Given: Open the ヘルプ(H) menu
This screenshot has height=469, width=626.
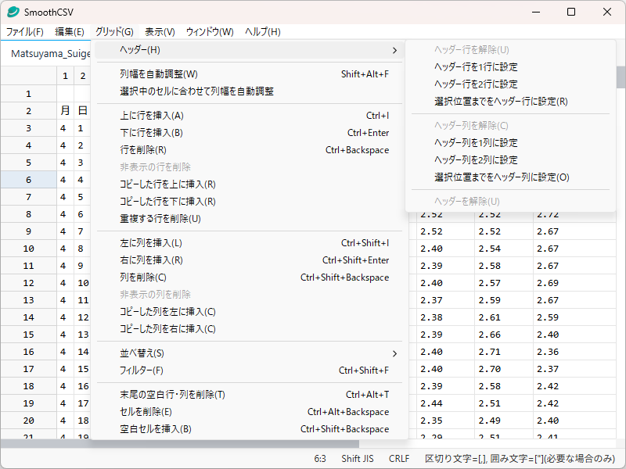Looking at the screenshot, I should (261, 32).
